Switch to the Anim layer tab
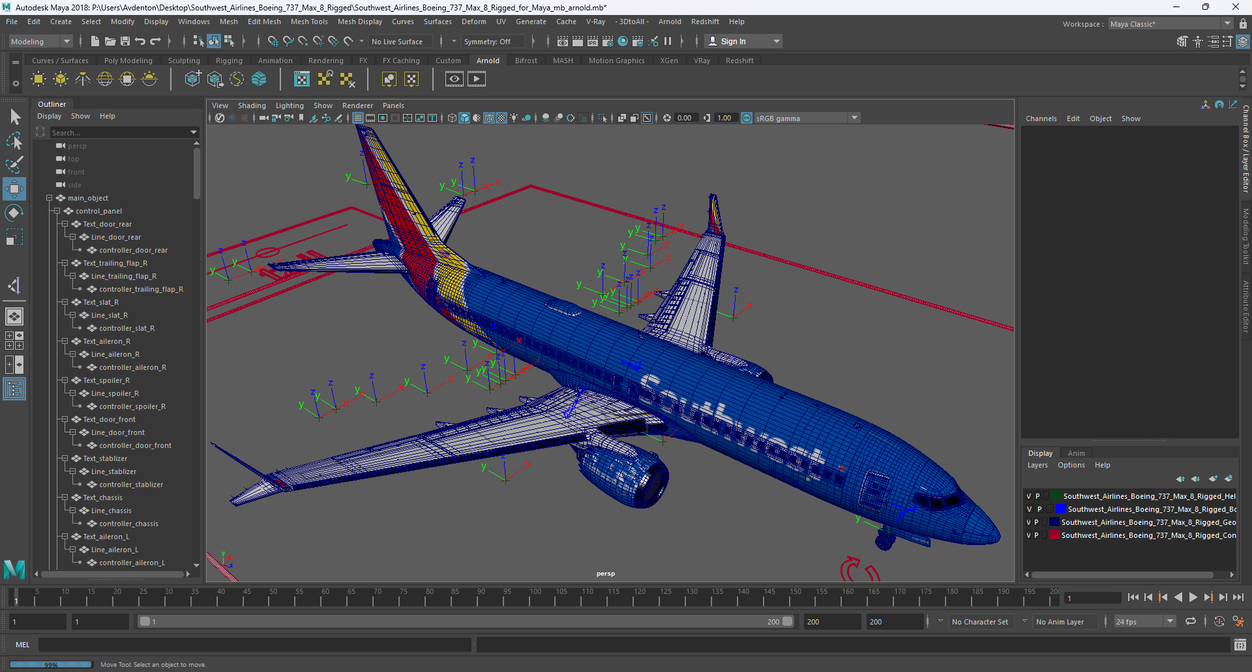The width and height of the screenshot is (1252, 672). click(1077, 453)
